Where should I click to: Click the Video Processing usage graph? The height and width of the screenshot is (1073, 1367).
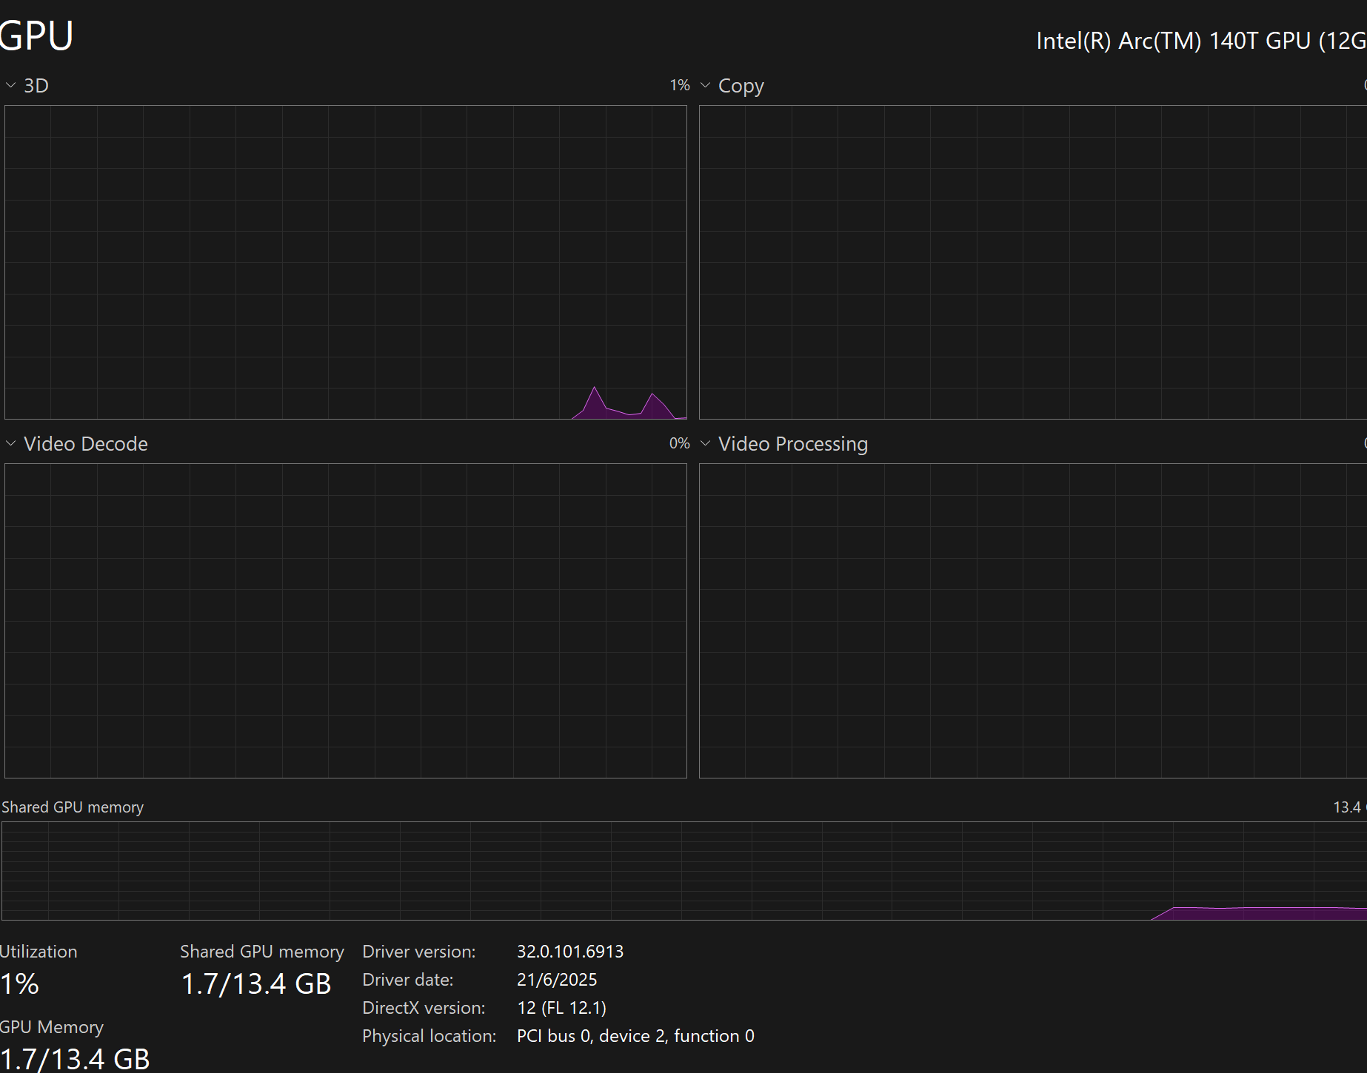[1033, 621]
